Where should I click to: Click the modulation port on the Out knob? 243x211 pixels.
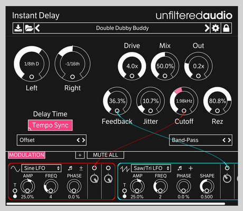pyautogui.click(x=198, y=76)
